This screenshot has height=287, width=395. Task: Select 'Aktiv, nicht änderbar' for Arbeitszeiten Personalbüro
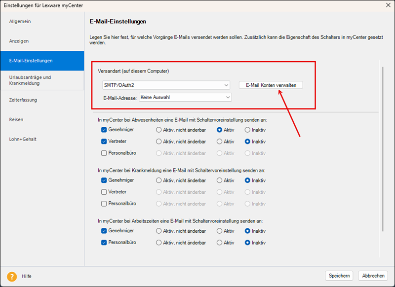click(x=158, y=243)
